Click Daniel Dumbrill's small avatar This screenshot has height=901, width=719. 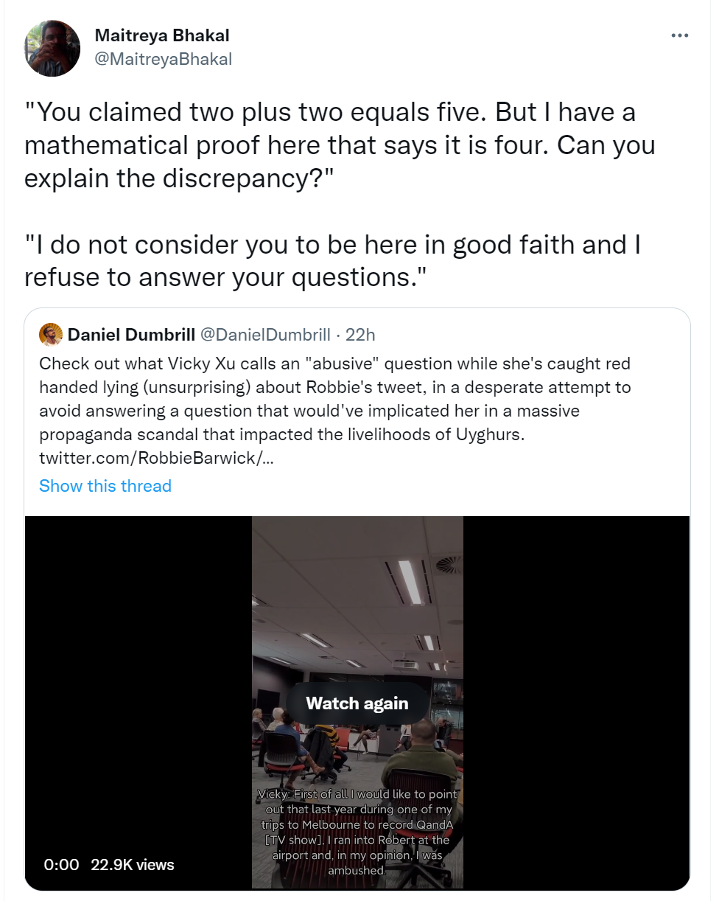(50, 335)
